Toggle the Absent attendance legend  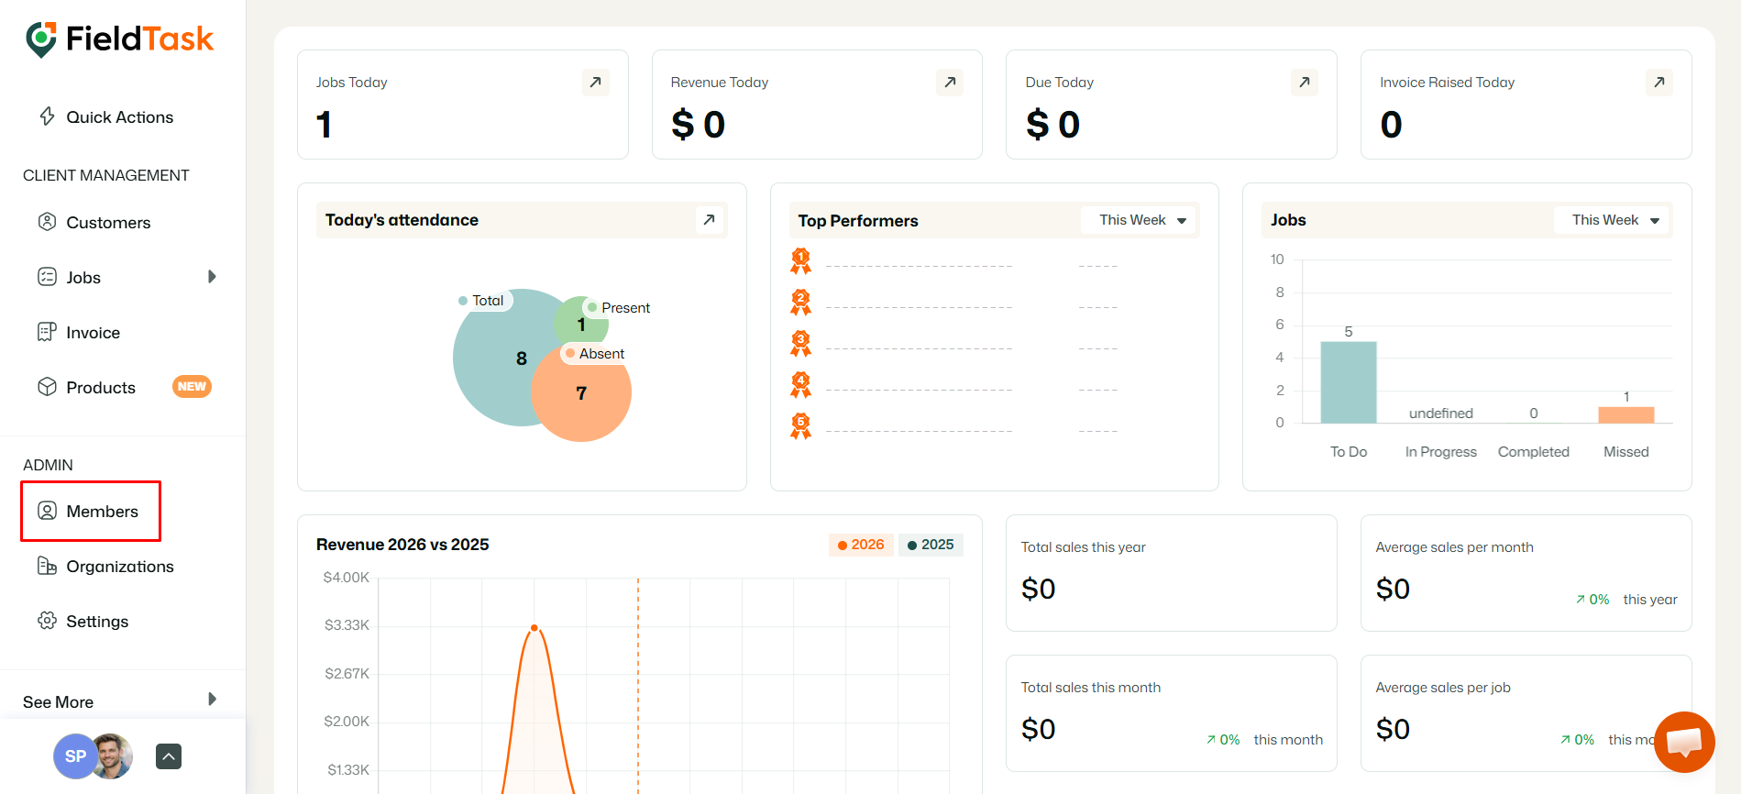click(595, 354)
